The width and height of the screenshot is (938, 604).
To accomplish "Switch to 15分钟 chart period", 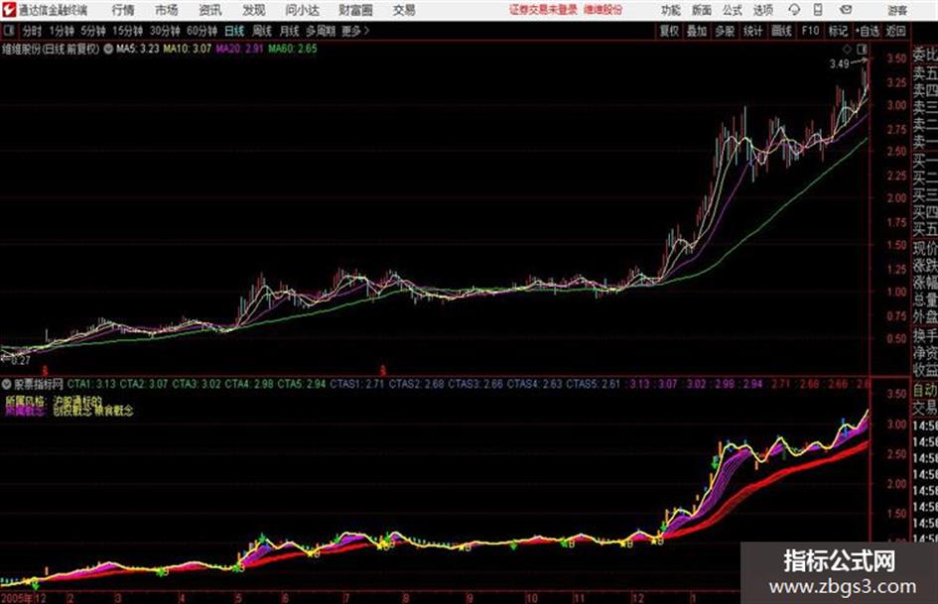I will (127, 31).
